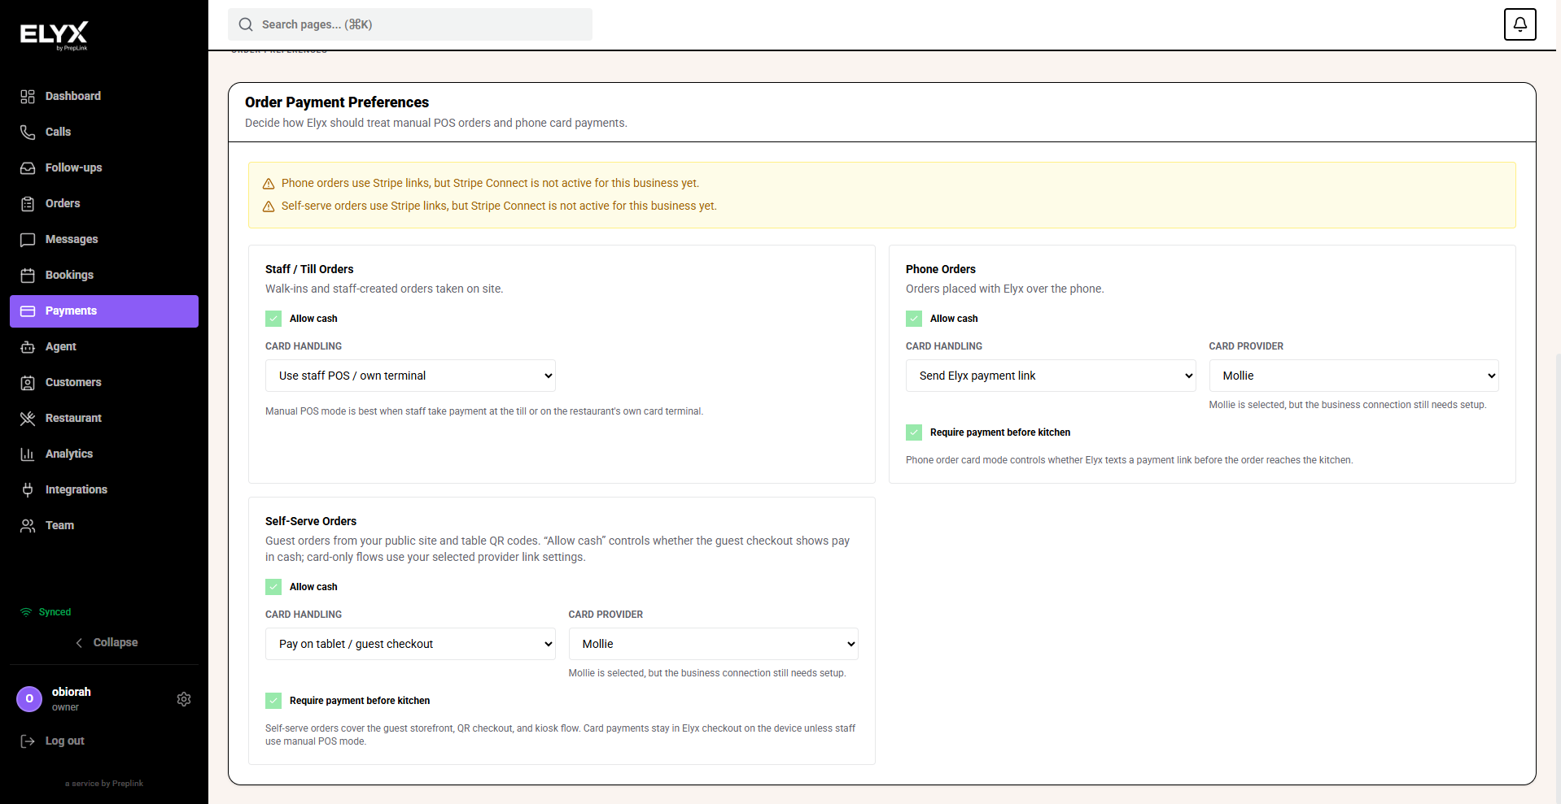View the Customers page

tap(104, 383)
